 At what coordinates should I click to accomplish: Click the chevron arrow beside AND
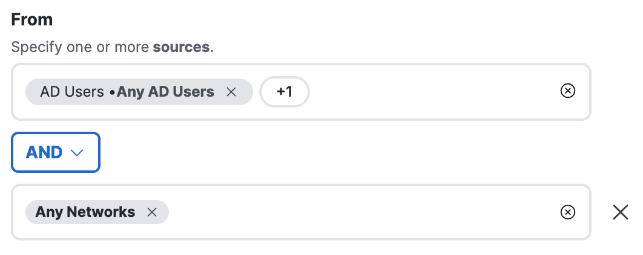(77, 153)
